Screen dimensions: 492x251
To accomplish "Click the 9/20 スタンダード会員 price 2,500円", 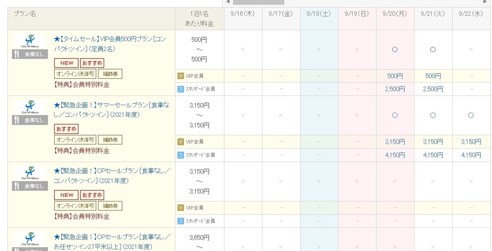I will (395, 89).
